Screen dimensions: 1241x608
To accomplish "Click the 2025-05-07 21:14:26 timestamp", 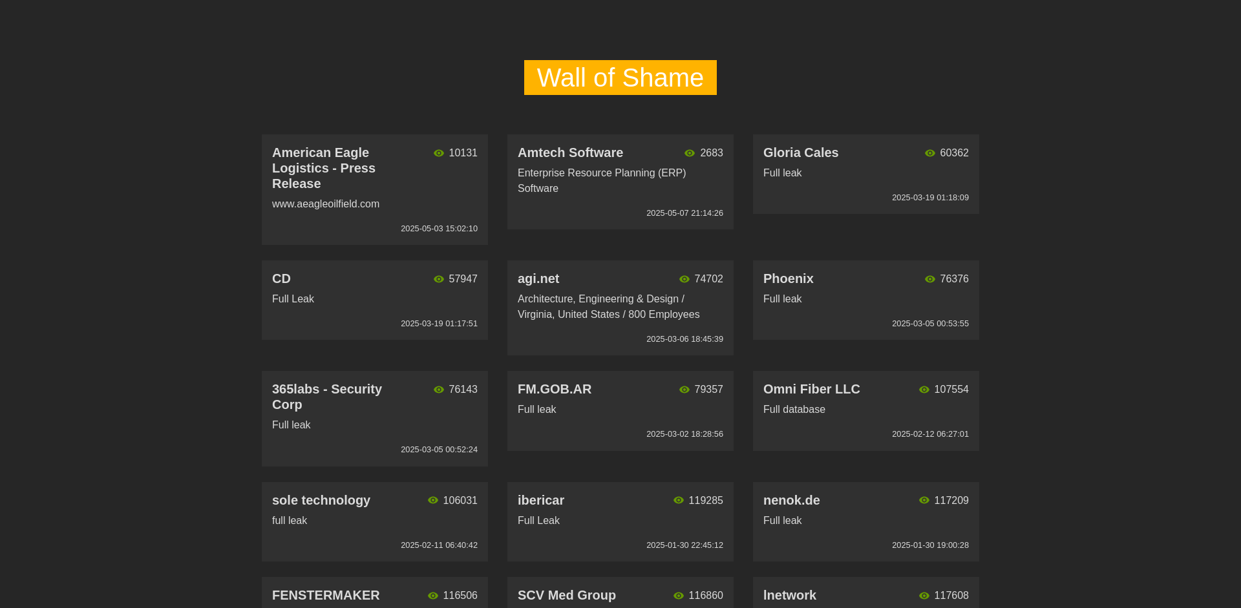I will tap(684, 213).
